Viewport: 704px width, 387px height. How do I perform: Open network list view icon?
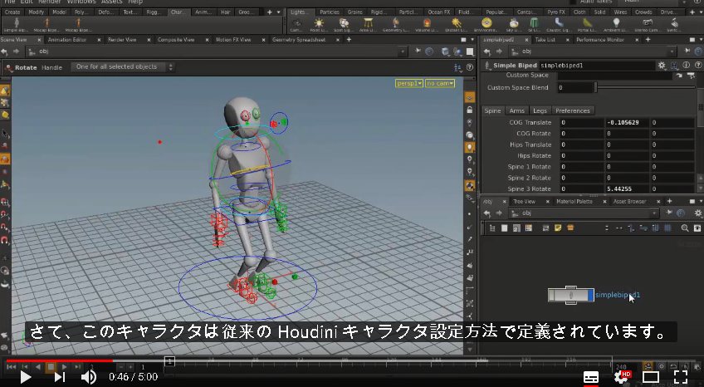(504, 228)
